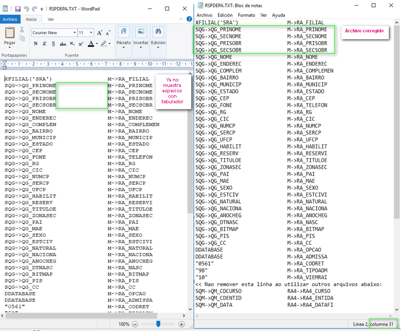Screen dimensions: 401x331
Task: Click DDATABASE M->RA_OPCAO line in Notepad
Action: [258, 250]
